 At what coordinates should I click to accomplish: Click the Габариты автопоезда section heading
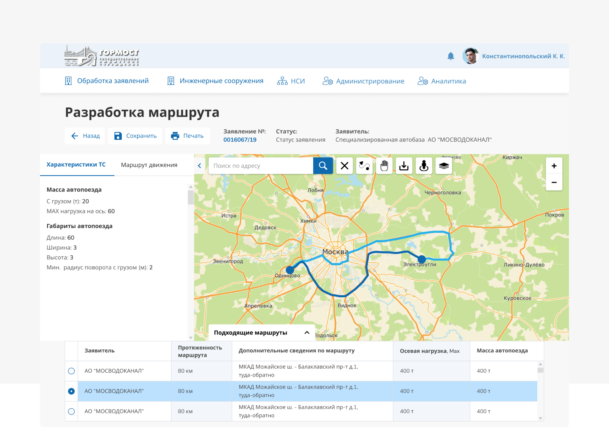coord(79,226)
